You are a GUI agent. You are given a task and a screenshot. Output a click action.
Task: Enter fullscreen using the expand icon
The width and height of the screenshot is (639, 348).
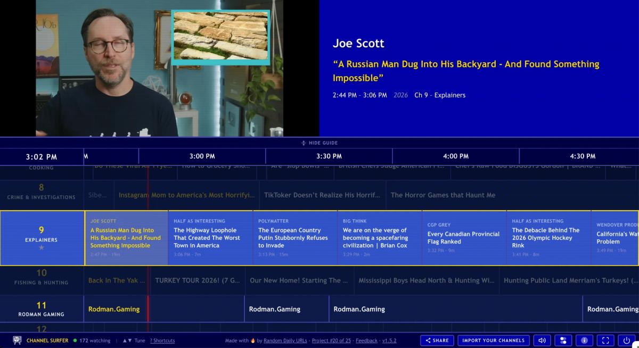click(x=605, y=341)
